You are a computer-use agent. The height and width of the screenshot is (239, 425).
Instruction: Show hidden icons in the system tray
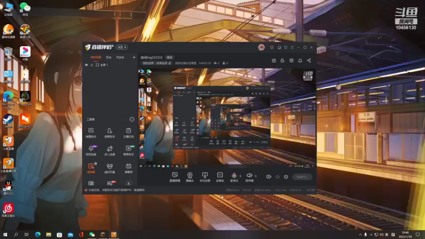point(360,234)
